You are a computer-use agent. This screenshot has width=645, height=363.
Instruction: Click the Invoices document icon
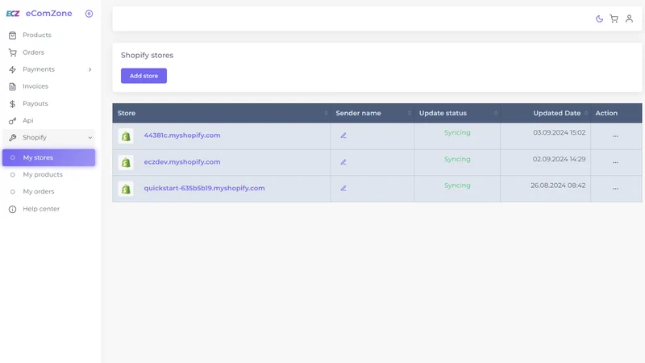click(12, 86)
